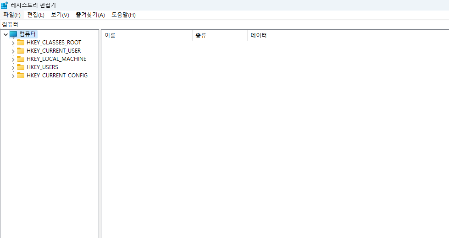Open the 도움말(H) menu

[123, 15]
